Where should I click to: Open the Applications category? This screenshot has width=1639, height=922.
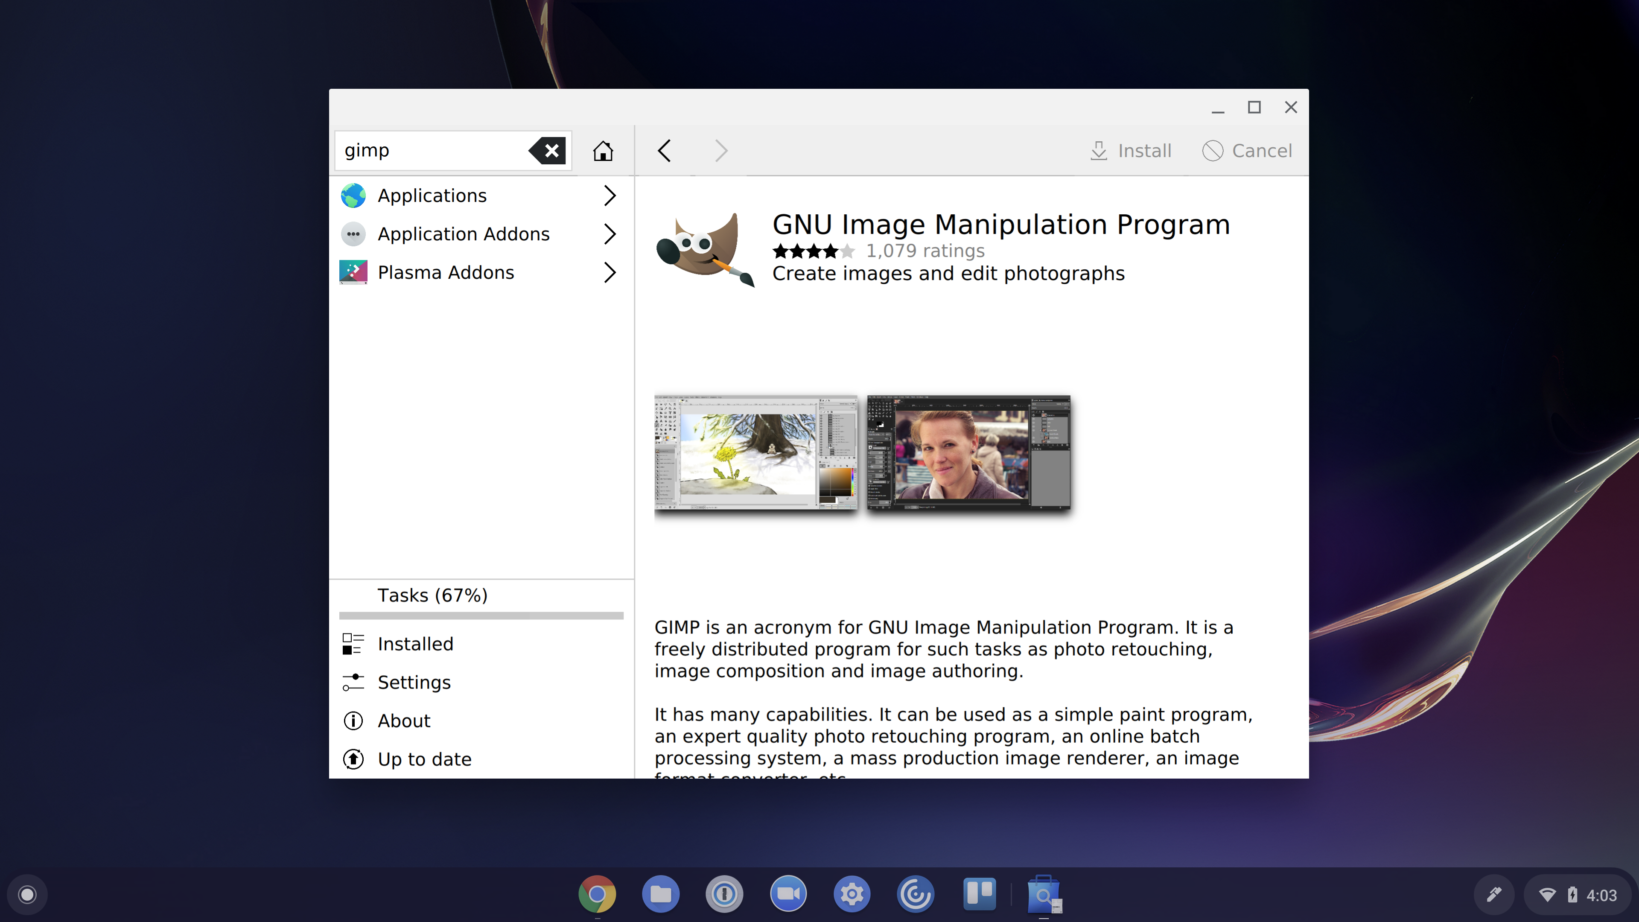[481, 195]
